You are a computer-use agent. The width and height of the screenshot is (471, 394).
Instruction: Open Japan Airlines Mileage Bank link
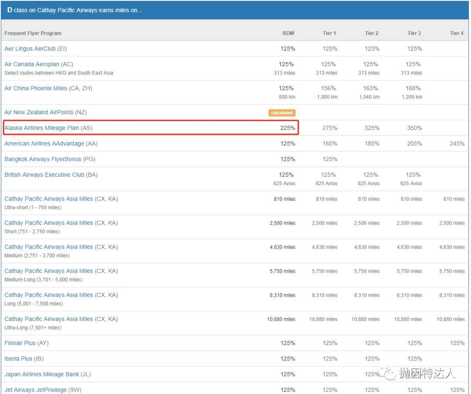click(x=41, y=374)
